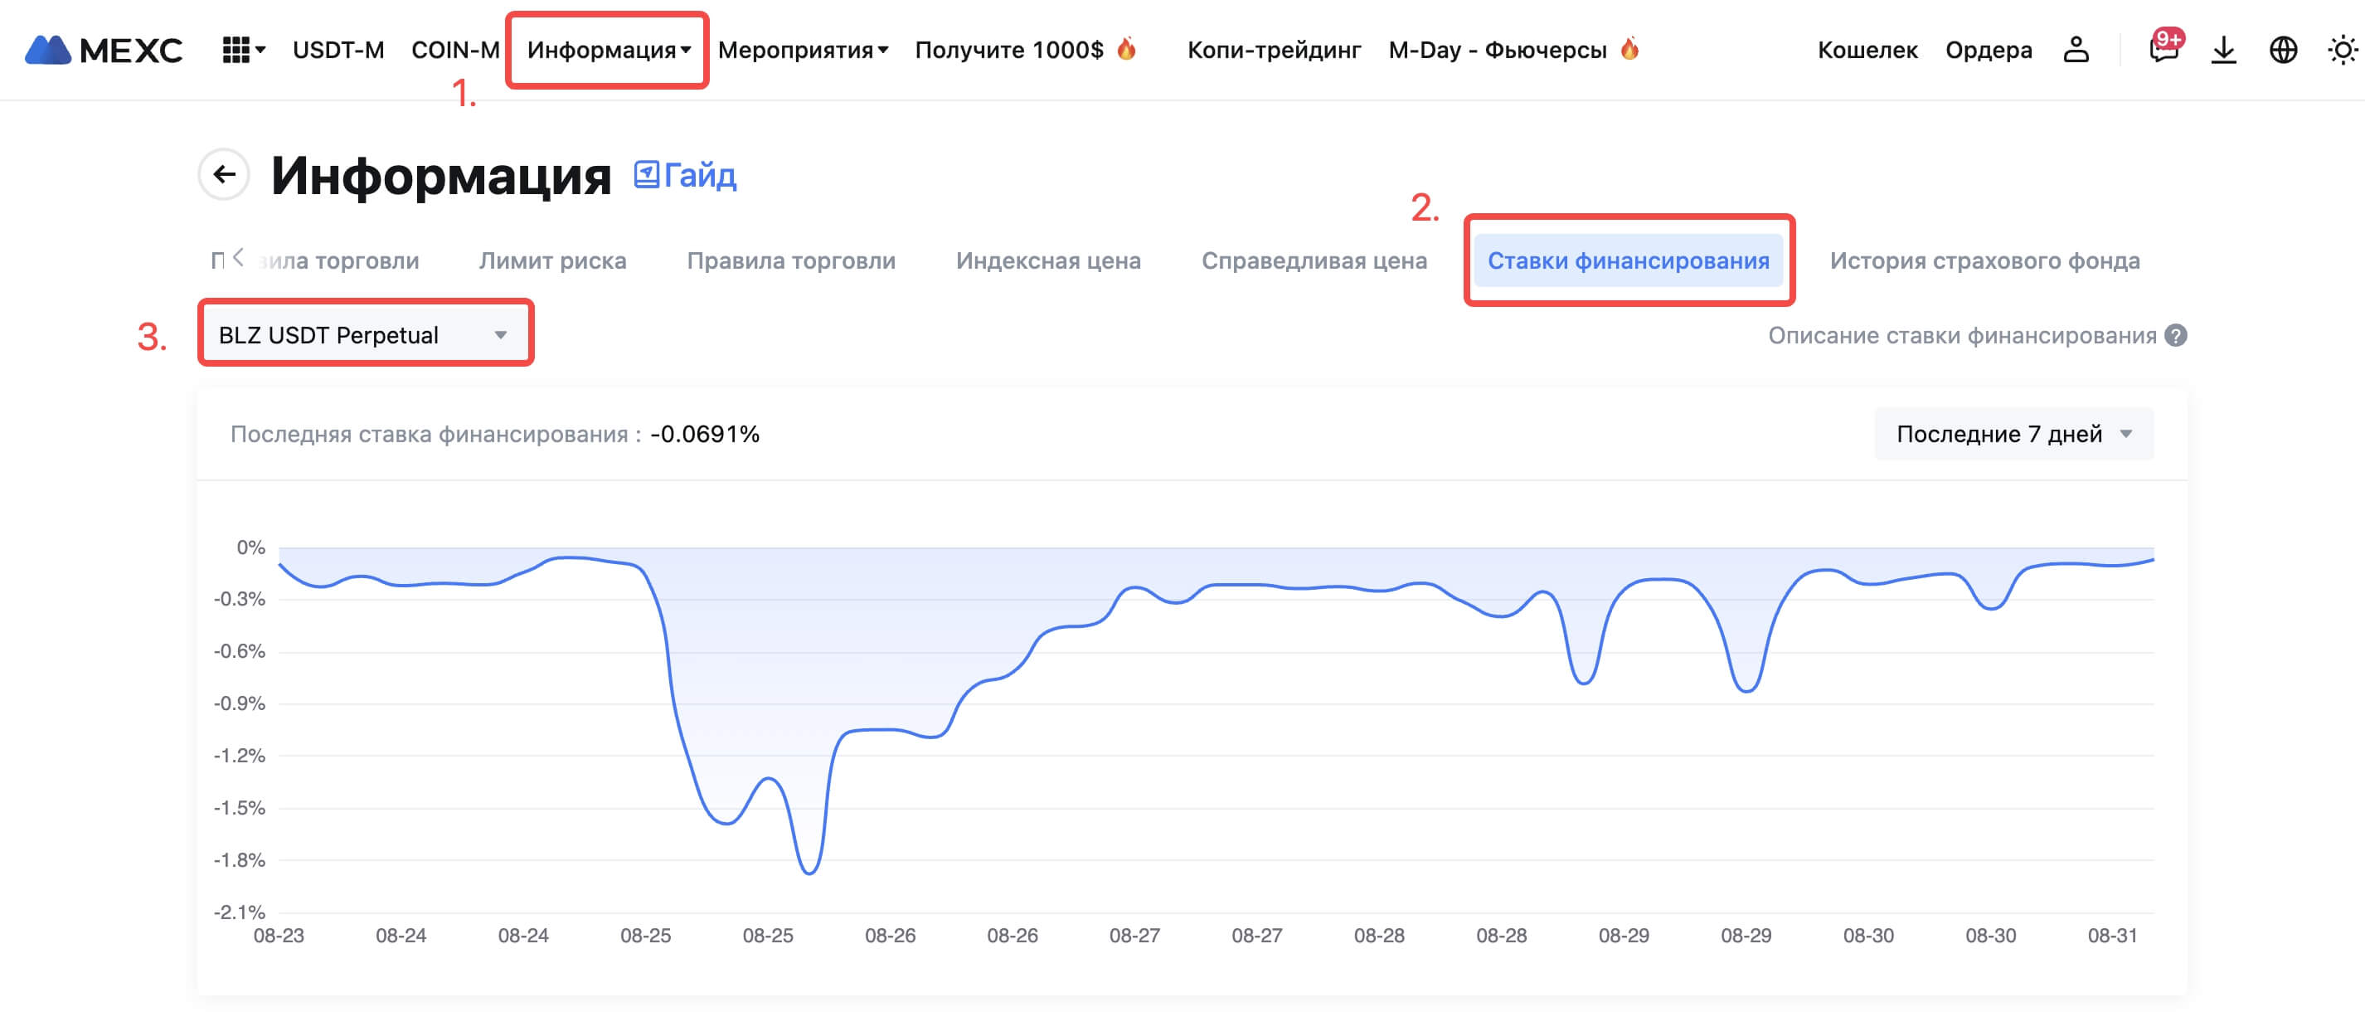Screen dimensions: 2365x1012
Task: Click the download app icon
Action: click(x=2222, y=50)
